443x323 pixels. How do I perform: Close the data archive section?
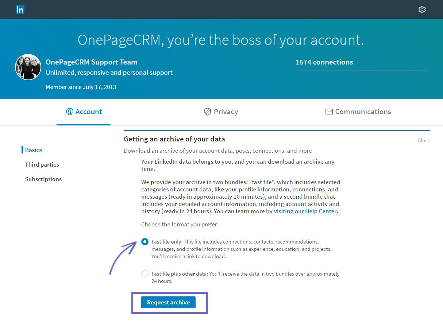click(x=424, y=140)
